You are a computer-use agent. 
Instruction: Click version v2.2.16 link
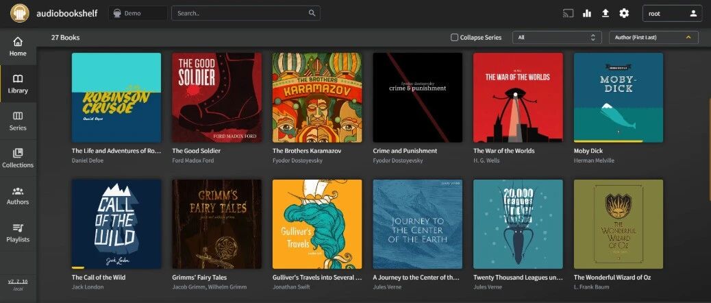click(x=18, y=281)
